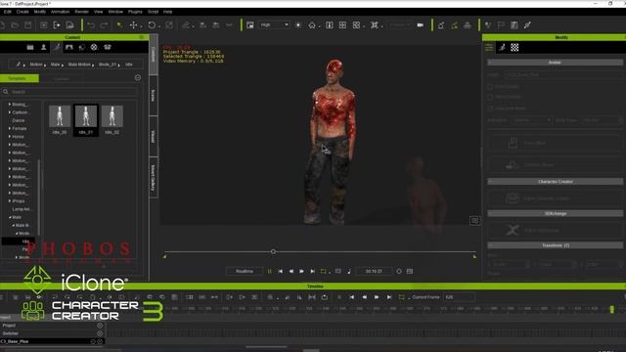Open the Motion tab icon in Modify panel

tap(502, 48)
